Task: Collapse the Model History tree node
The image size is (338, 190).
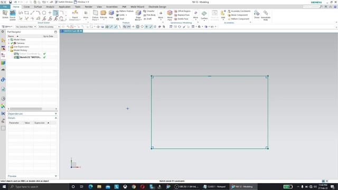Action: (9, 50)
